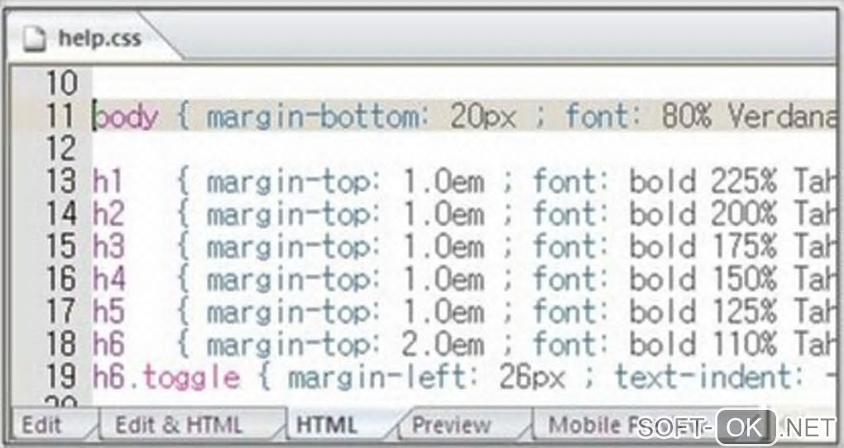Switch to the Edit view tab
844x448 pixels.
click(x=41, y=425)
